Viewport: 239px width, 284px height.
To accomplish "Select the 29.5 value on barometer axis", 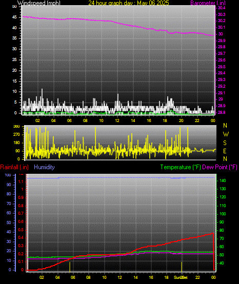I will click(x=222, y=67).
